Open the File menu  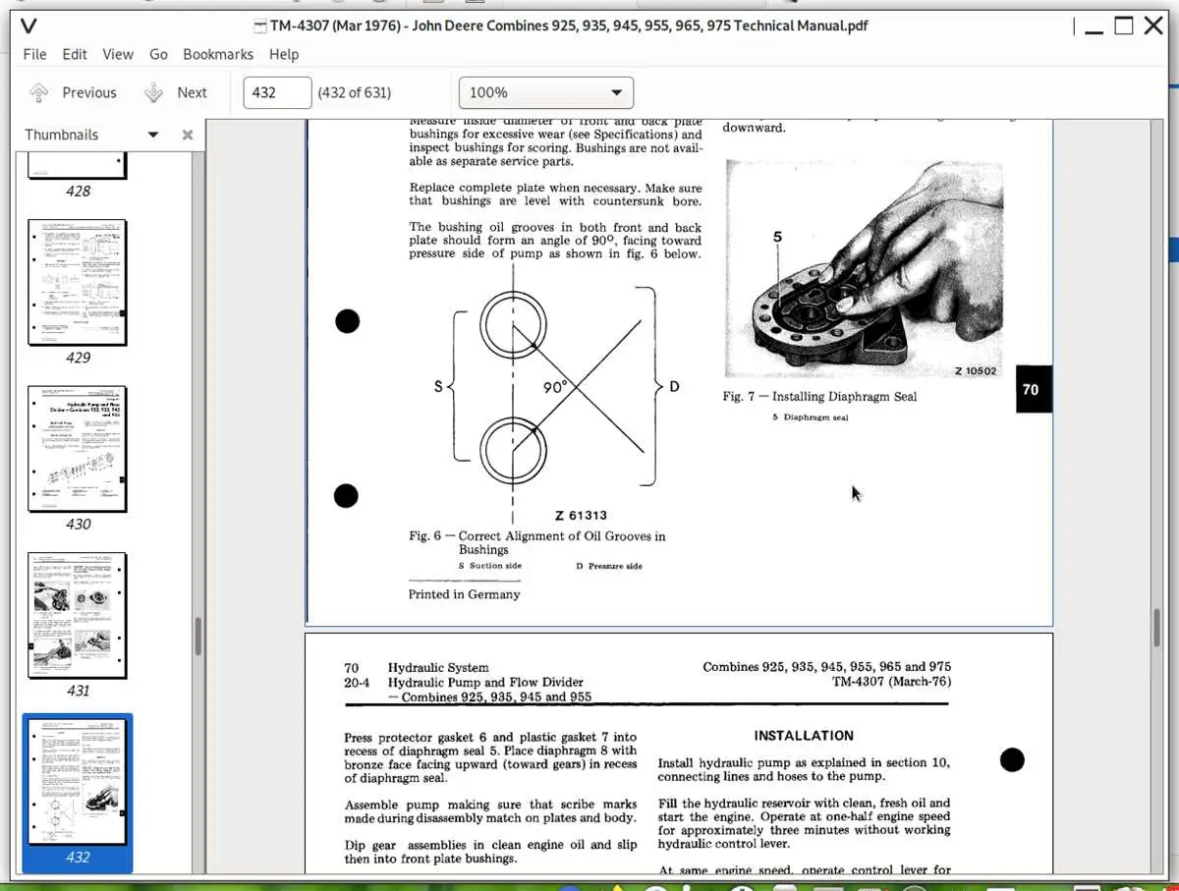pyautogui.click(x=34, y=54)
